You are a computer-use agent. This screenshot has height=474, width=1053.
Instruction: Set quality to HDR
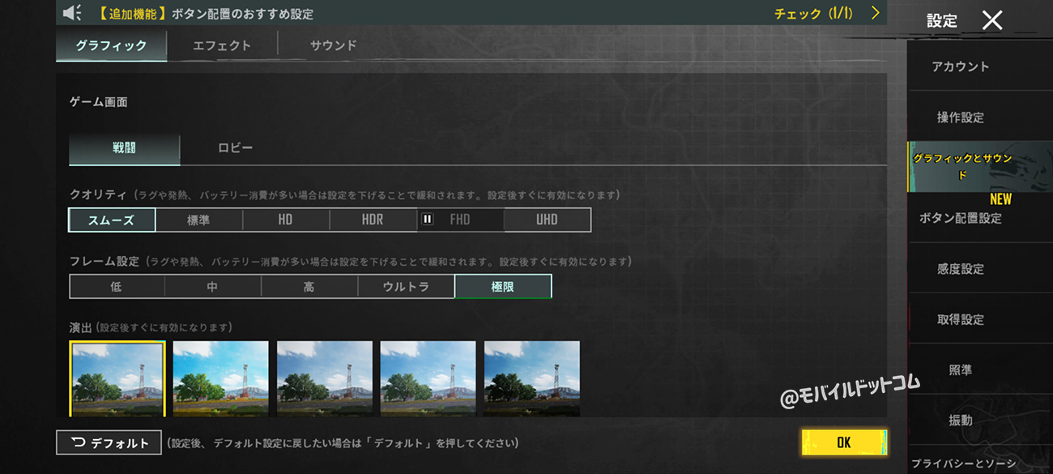tap(373, 220)
